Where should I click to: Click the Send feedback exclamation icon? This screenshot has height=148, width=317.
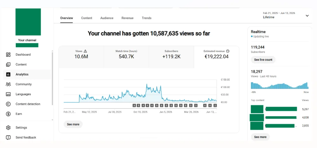[x=8, y=137]
